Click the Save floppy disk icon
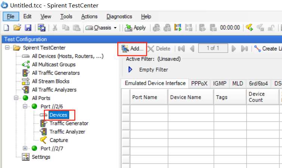 click(x=28, y=28)
